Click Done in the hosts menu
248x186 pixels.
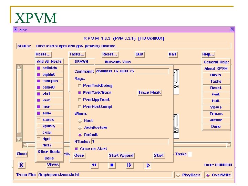point(49,158)
